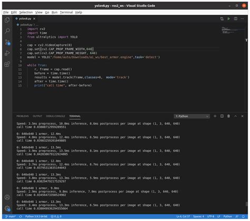
Task: Run Python file with the play icon
Action: point(228,18)
